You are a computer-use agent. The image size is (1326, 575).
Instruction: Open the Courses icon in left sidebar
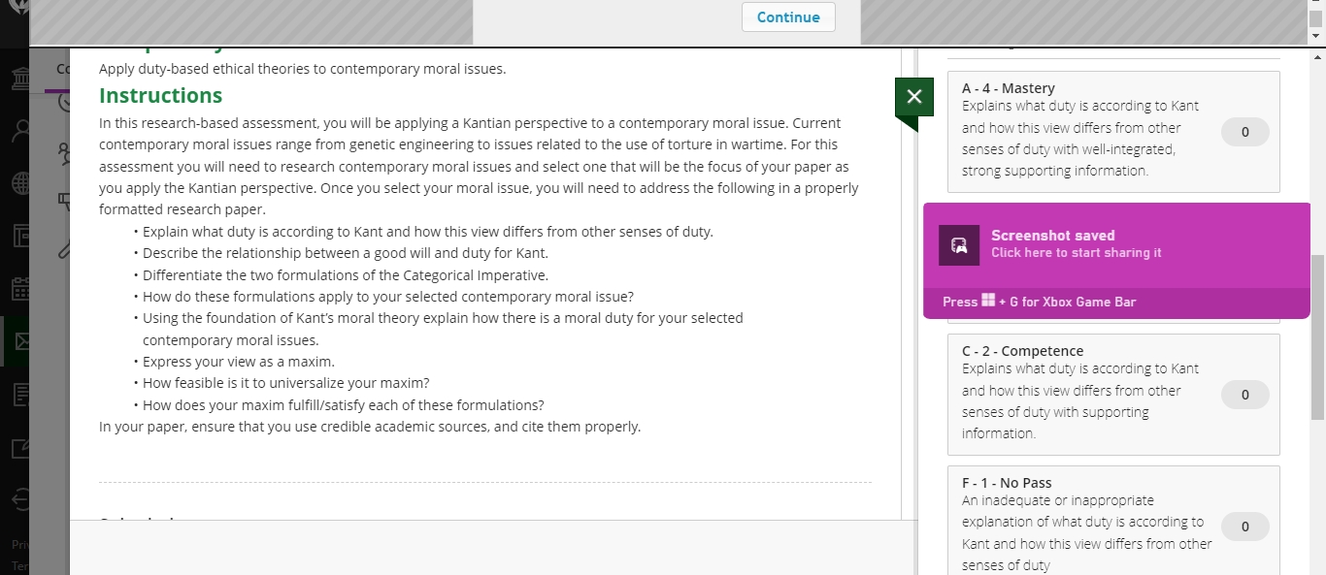[x=18, y=236]
